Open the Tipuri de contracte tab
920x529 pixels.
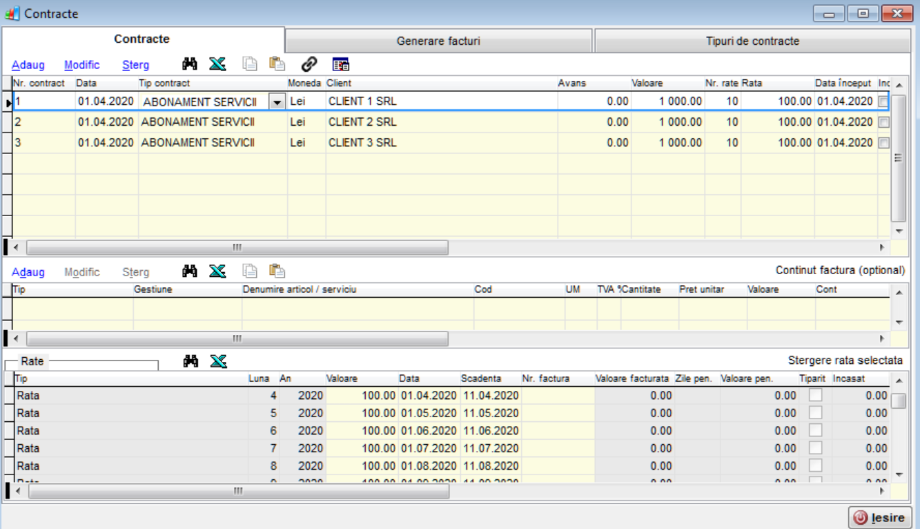pyautogui.click(x=752, y=41)
